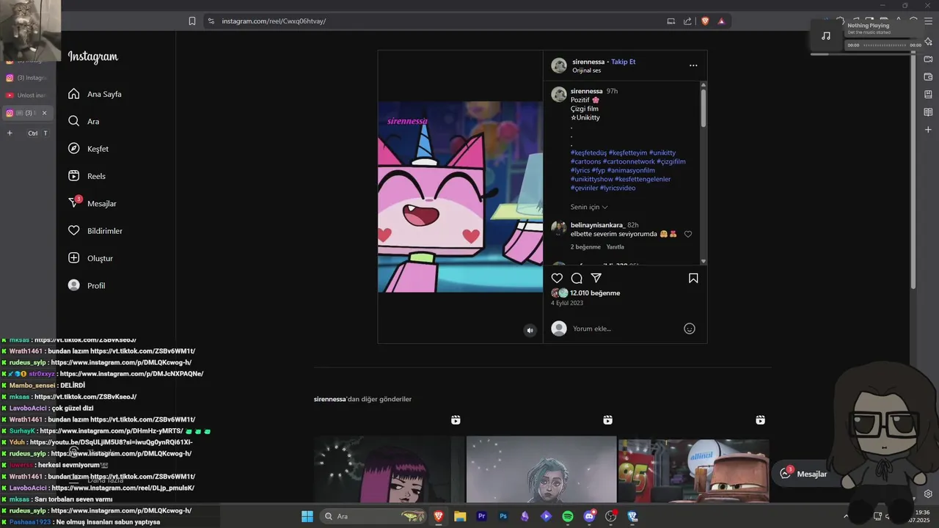Open the video camera icon in browser side panel
The height and width of the screenshot is (528, 939).
[928, 59]
